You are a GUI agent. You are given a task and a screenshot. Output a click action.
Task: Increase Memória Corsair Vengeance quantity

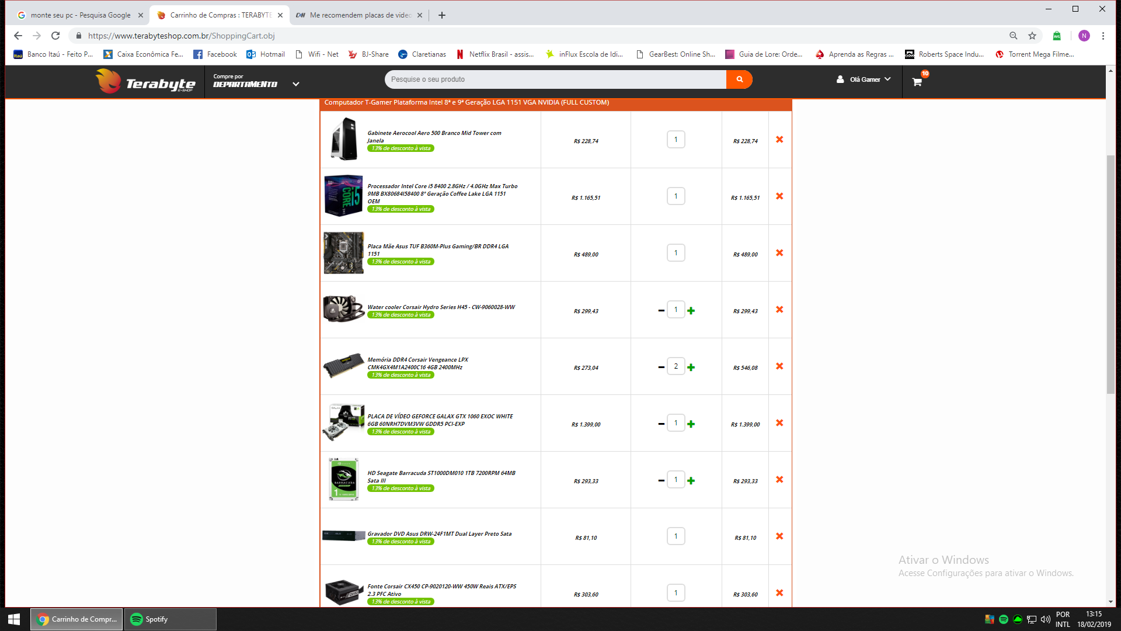[x=691, y=367]
